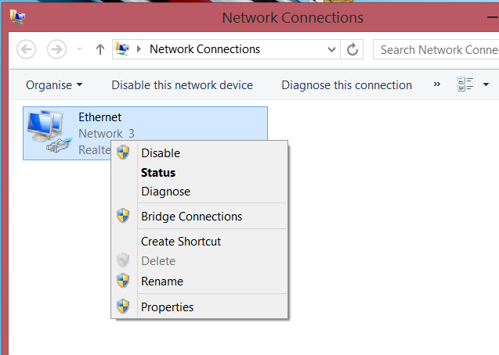Click Network Connections in address bar
This screenshot has height=355, width=499.
coord(204,49)
